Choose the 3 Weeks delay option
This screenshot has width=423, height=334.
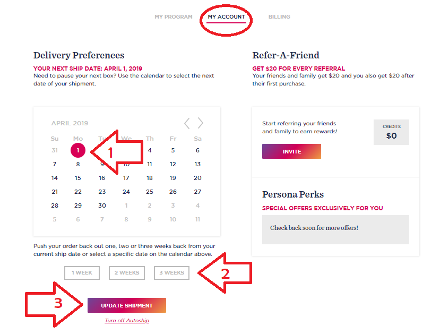[171, 273]
